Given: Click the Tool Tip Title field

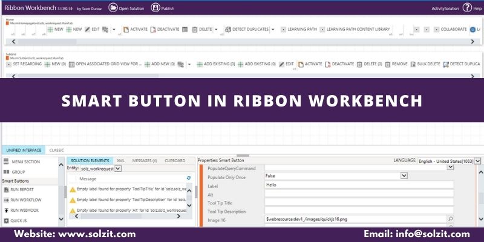Looking at the screenshot, I should coord(359,202).
